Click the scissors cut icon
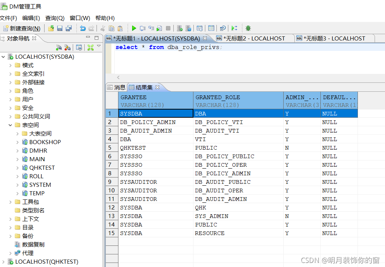Screen dimensions: 385x267 (103, 28)
